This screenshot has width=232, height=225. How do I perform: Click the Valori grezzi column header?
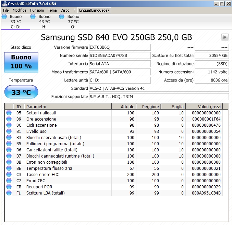coord(204,107)
